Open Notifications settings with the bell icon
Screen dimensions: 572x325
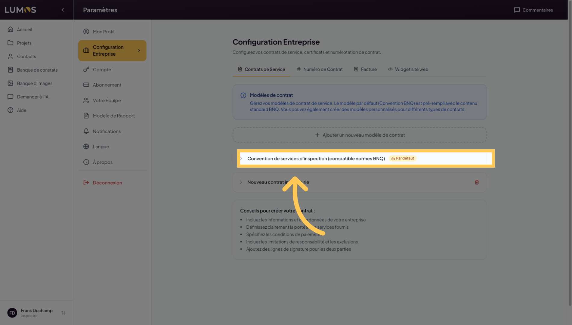coord(86,131)
